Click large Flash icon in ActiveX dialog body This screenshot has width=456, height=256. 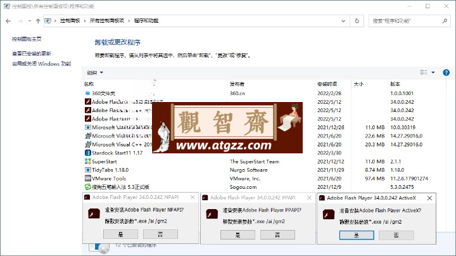pos(329,215)
